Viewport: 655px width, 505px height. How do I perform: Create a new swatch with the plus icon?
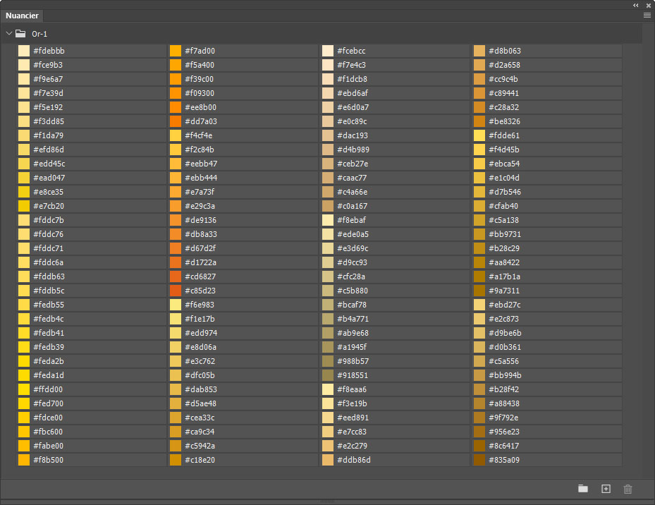(x=606, y=488)
